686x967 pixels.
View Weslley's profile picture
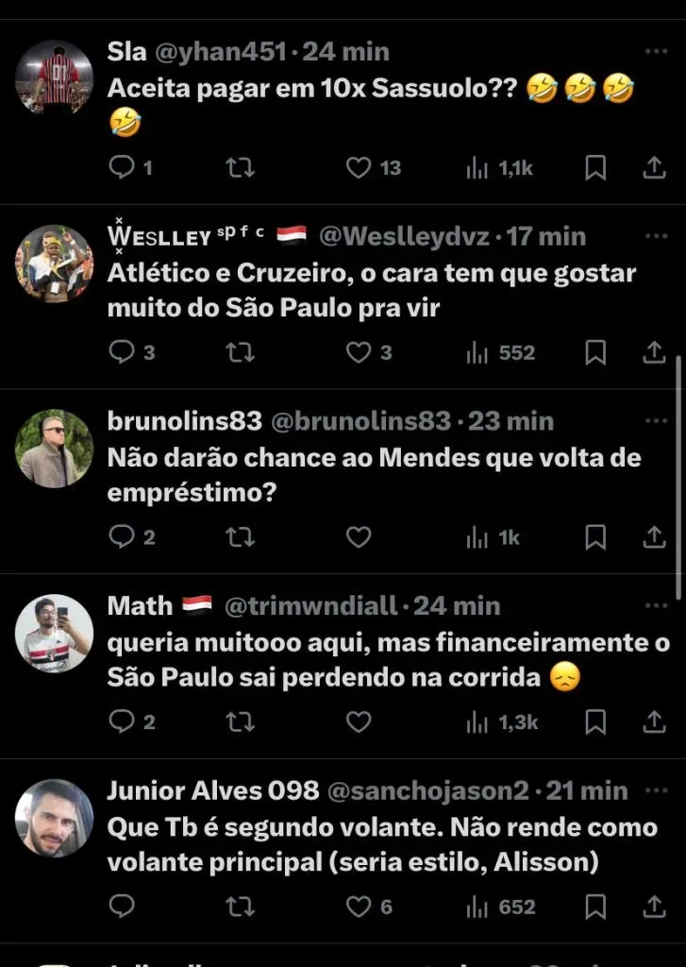tap(54, 263)
